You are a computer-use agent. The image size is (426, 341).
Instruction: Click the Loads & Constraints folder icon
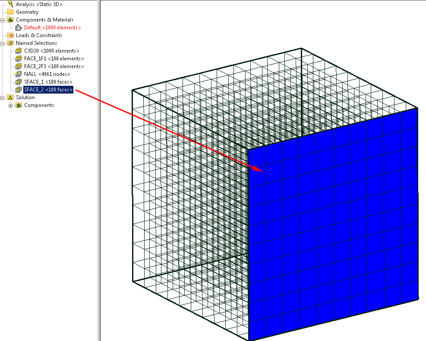[10, 35]
